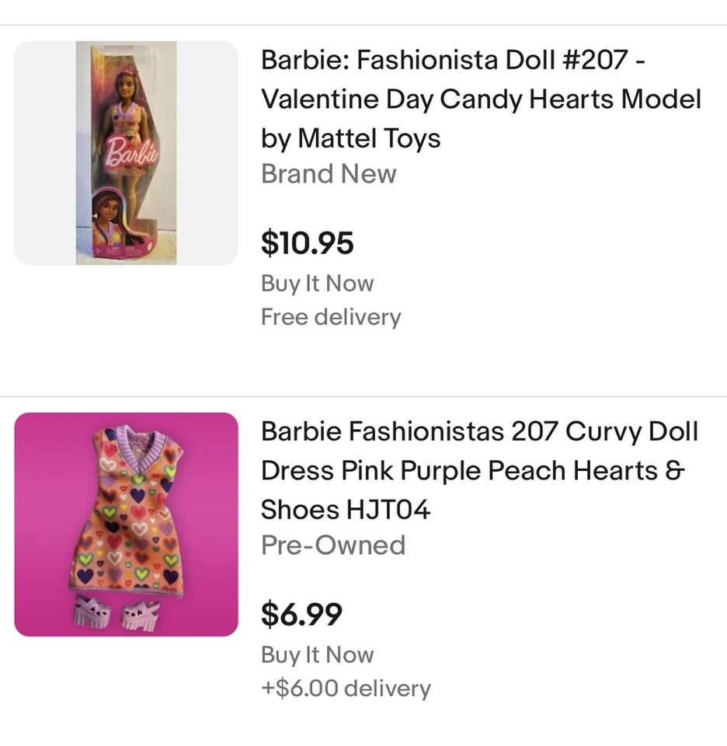Viewport: 727px width, 746px height.
Task: Click Buy It Now under $6.99
Action: (317, 655)
